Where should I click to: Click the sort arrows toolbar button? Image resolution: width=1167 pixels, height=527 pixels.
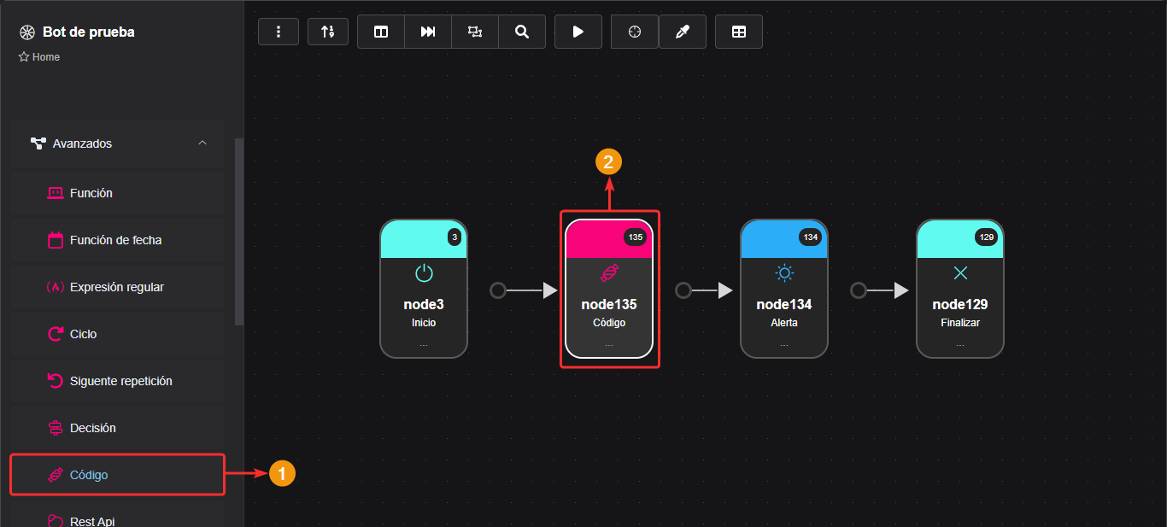(x=328, y=32)
